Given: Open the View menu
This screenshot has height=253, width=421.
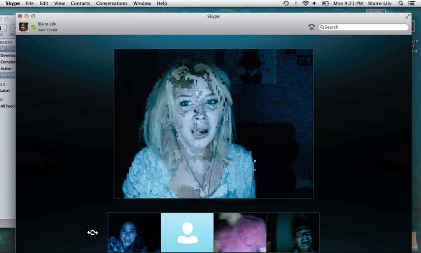Looking at the screenshot, I should (59, 4).
